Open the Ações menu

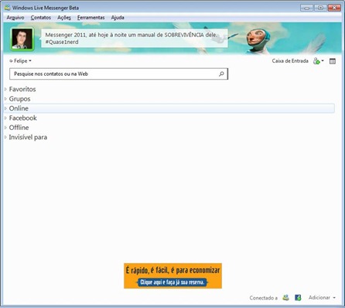coord(64,18)
